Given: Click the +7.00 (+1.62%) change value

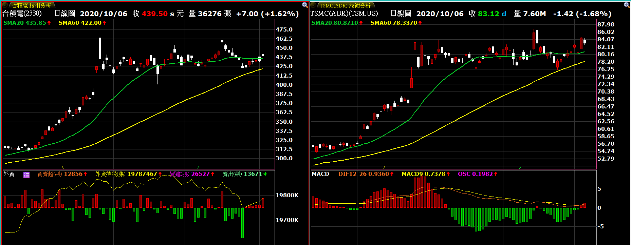Looking at the screenshot, I should [267, 14].
